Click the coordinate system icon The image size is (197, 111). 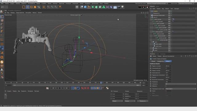point(60,7)
